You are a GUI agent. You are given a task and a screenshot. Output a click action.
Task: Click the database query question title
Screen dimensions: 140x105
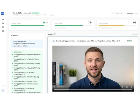coord(88,41)
